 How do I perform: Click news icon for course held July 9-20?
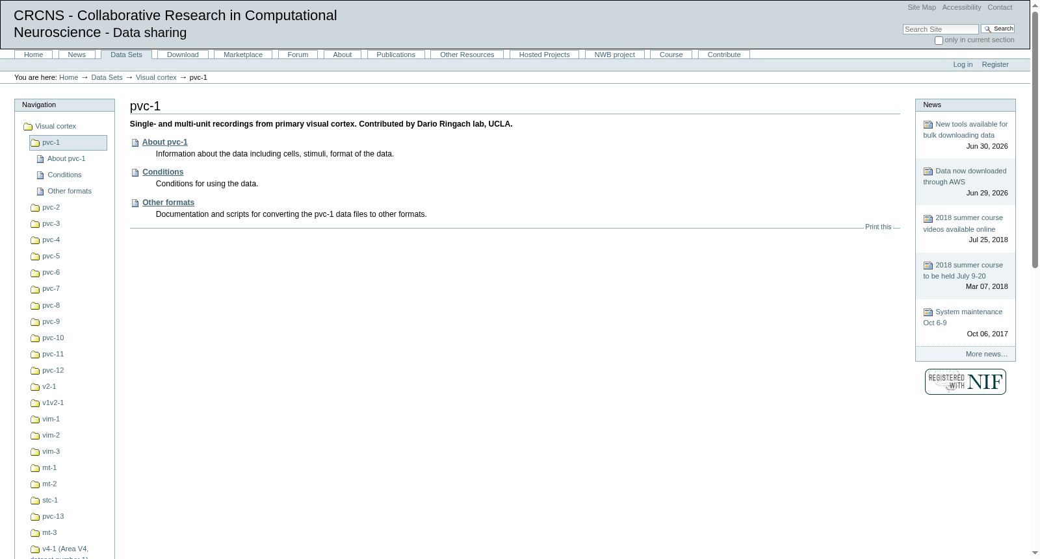928,266
